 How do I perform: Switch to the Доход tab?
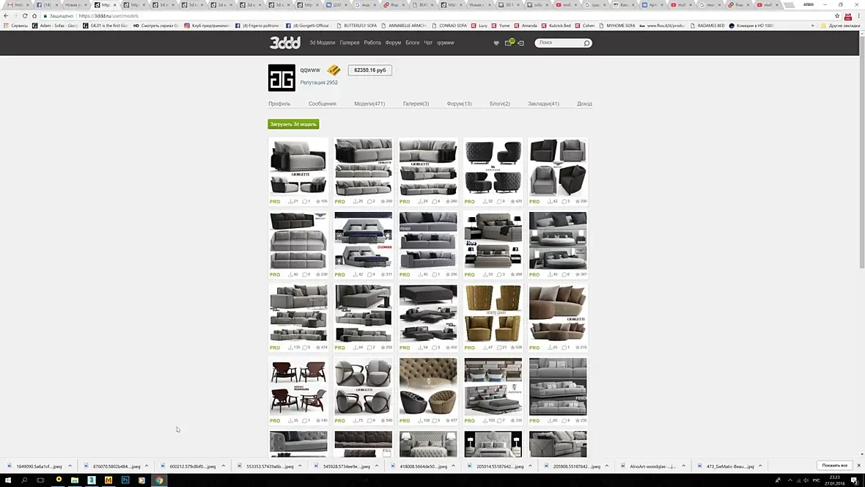click(584, 104)
